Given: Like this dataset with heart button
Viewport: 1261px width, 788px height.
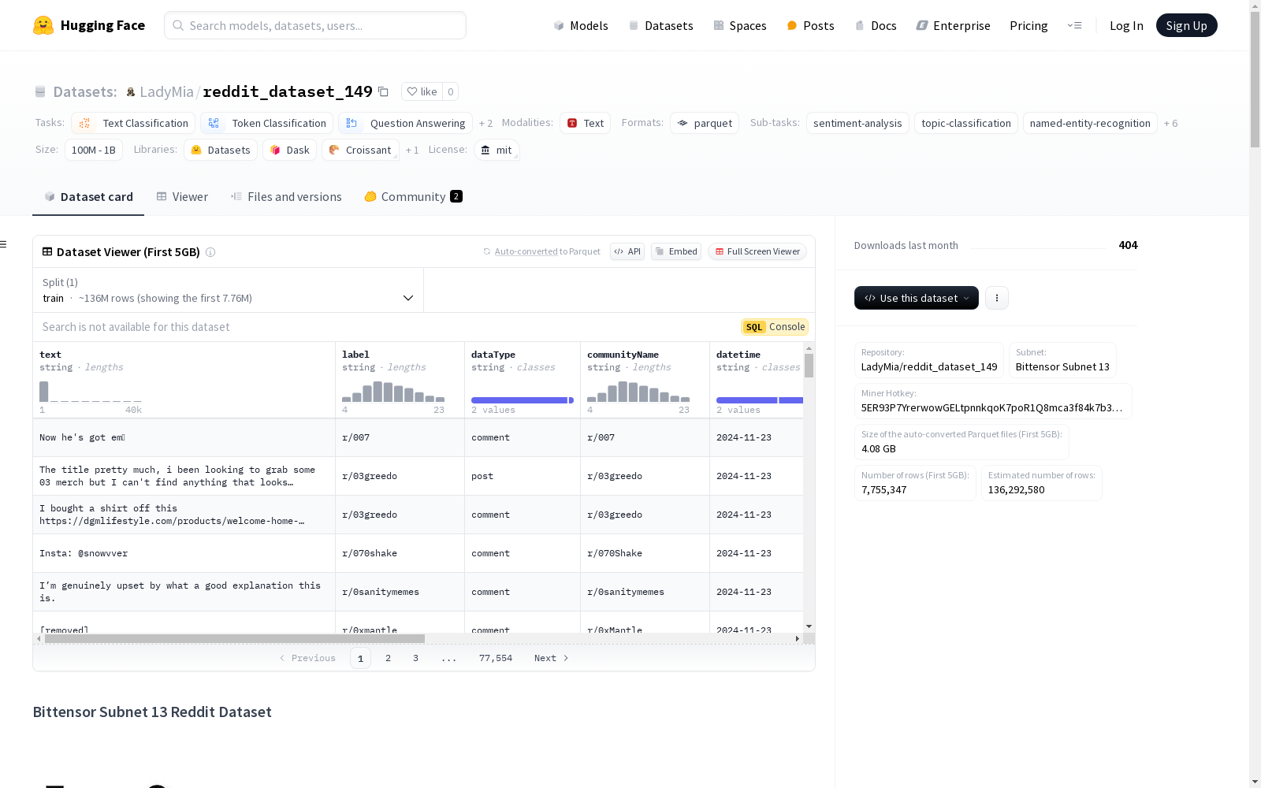Looking at the screenshot, I should coord(422,91).
